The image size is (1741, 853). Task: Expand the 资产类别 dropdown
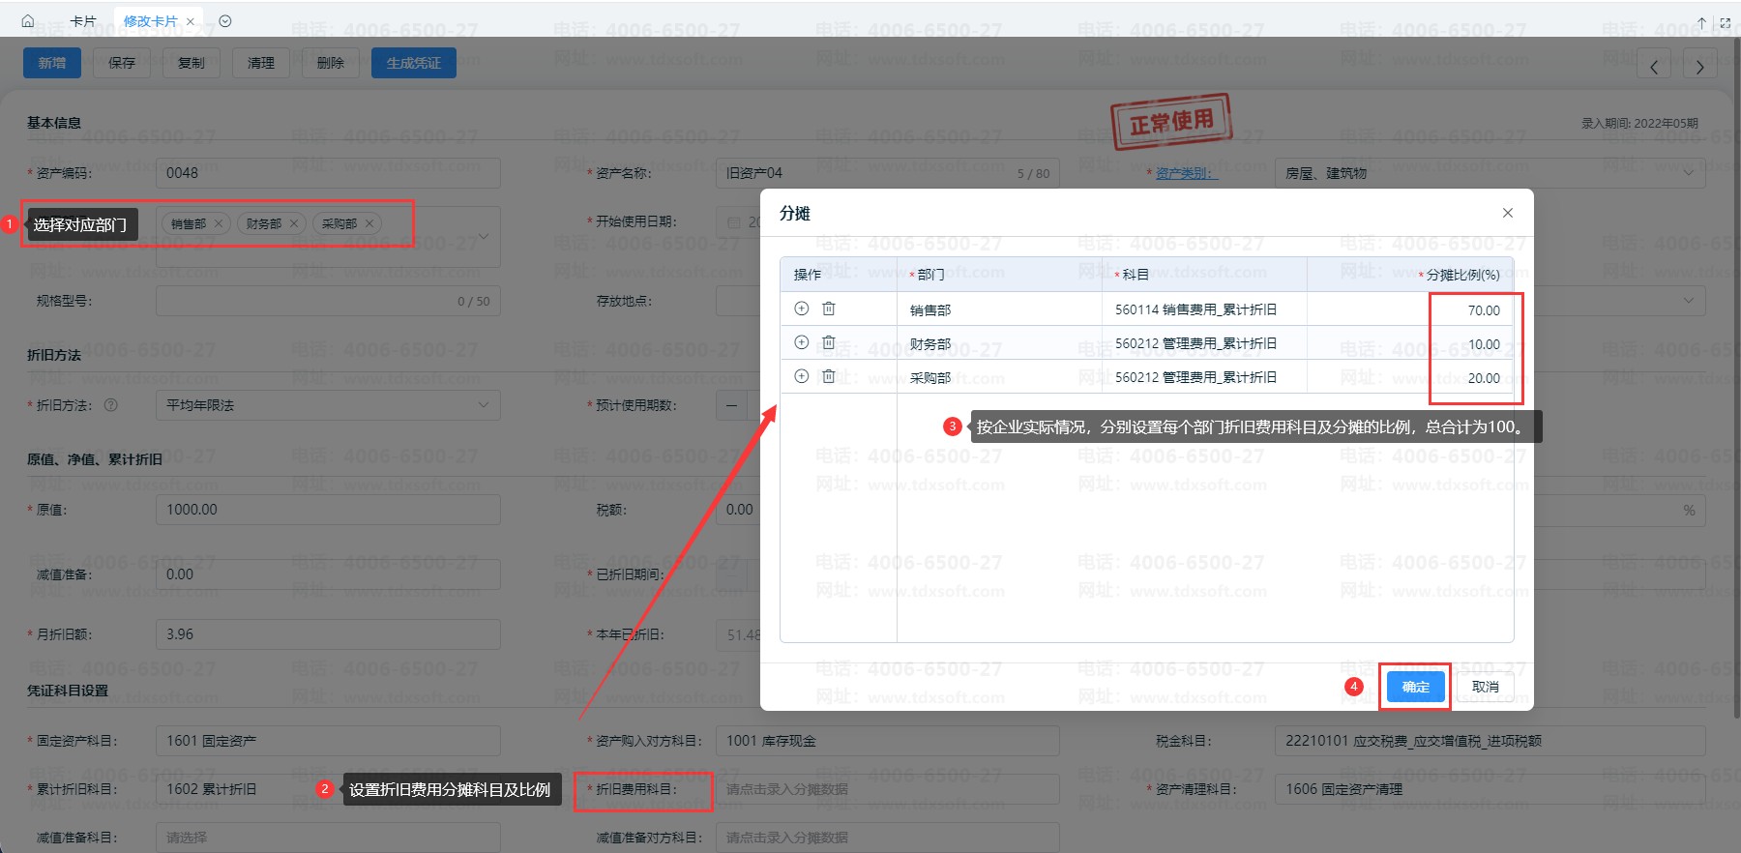point(1688,173)
